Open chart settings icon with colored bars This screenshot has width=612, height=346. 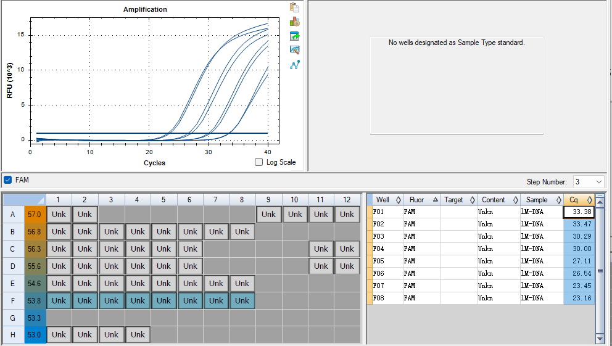coord(295,22)
